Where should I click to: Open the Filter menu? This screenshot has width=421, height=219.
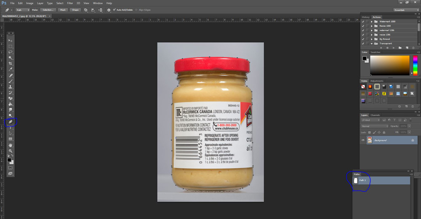(x=70, y=3)
